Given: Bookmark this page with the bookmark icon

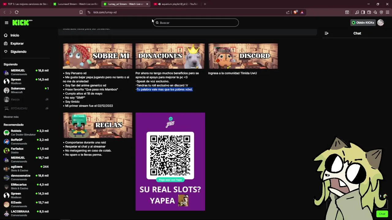Looking at the screenshot, I should tap(81, 12).
